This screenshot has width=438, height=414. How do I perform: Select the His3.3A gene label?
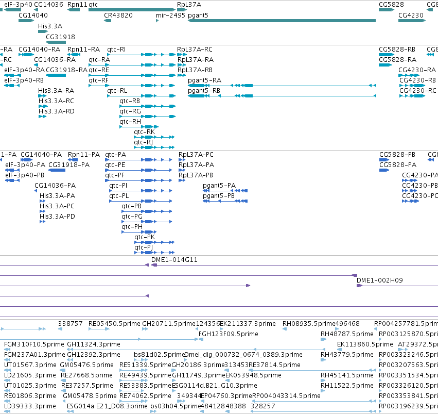pyautogui.click(x=50, y=26)
